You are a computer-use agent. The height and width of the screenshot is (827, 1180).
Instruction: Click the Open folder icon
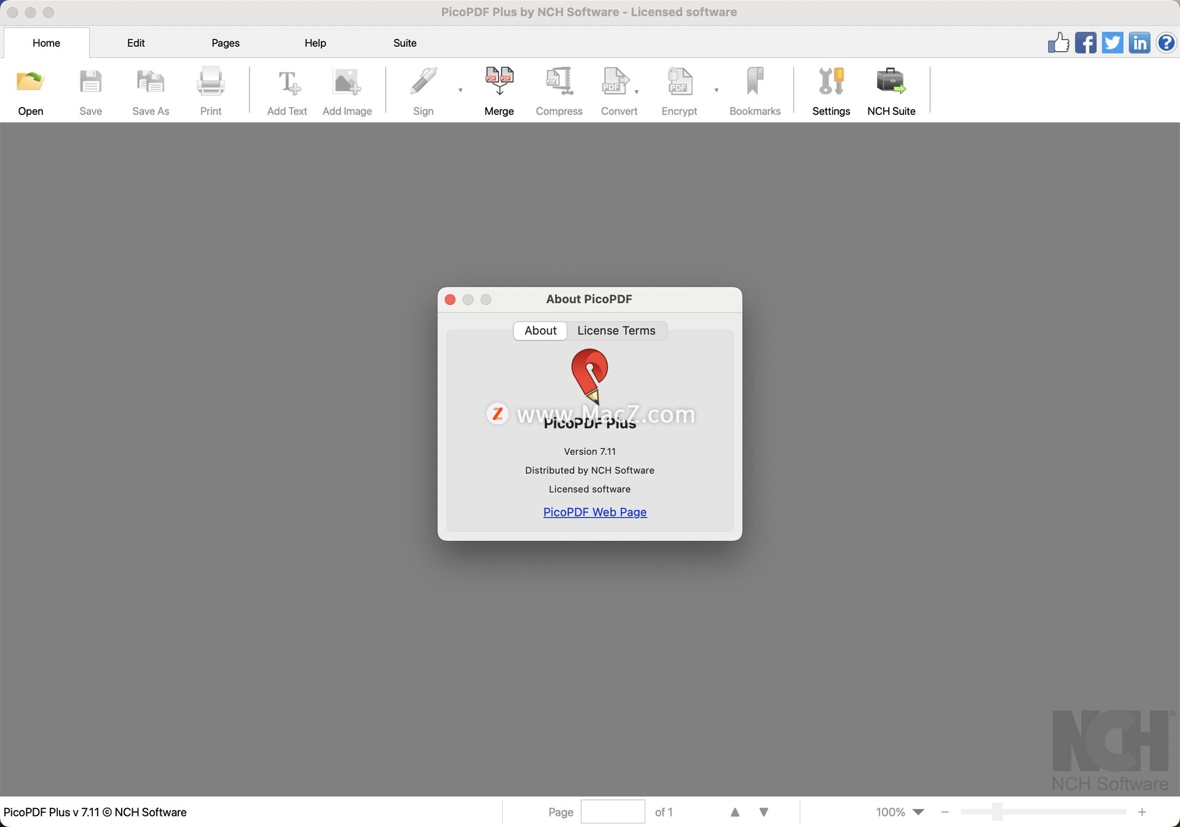[30, 82]
